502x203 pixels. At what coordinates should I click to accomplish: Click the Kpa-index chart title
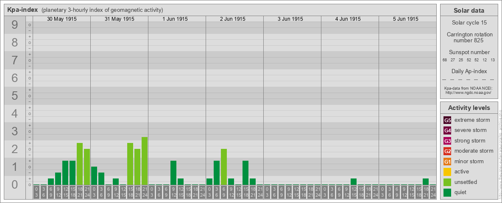[23, 10]
